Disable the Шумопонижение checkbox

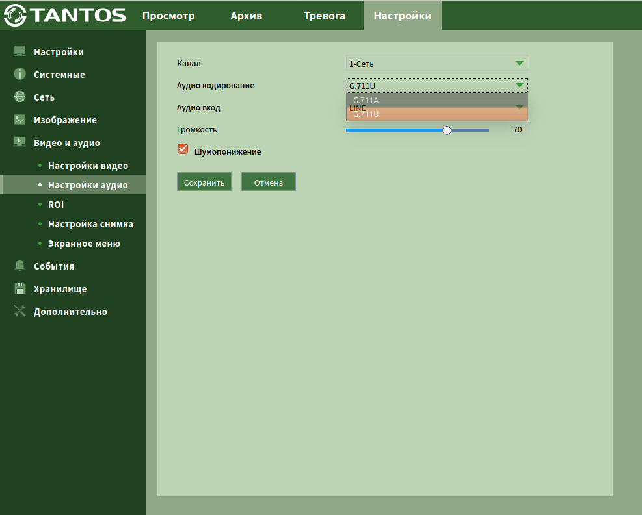click(x=183, y=149)
